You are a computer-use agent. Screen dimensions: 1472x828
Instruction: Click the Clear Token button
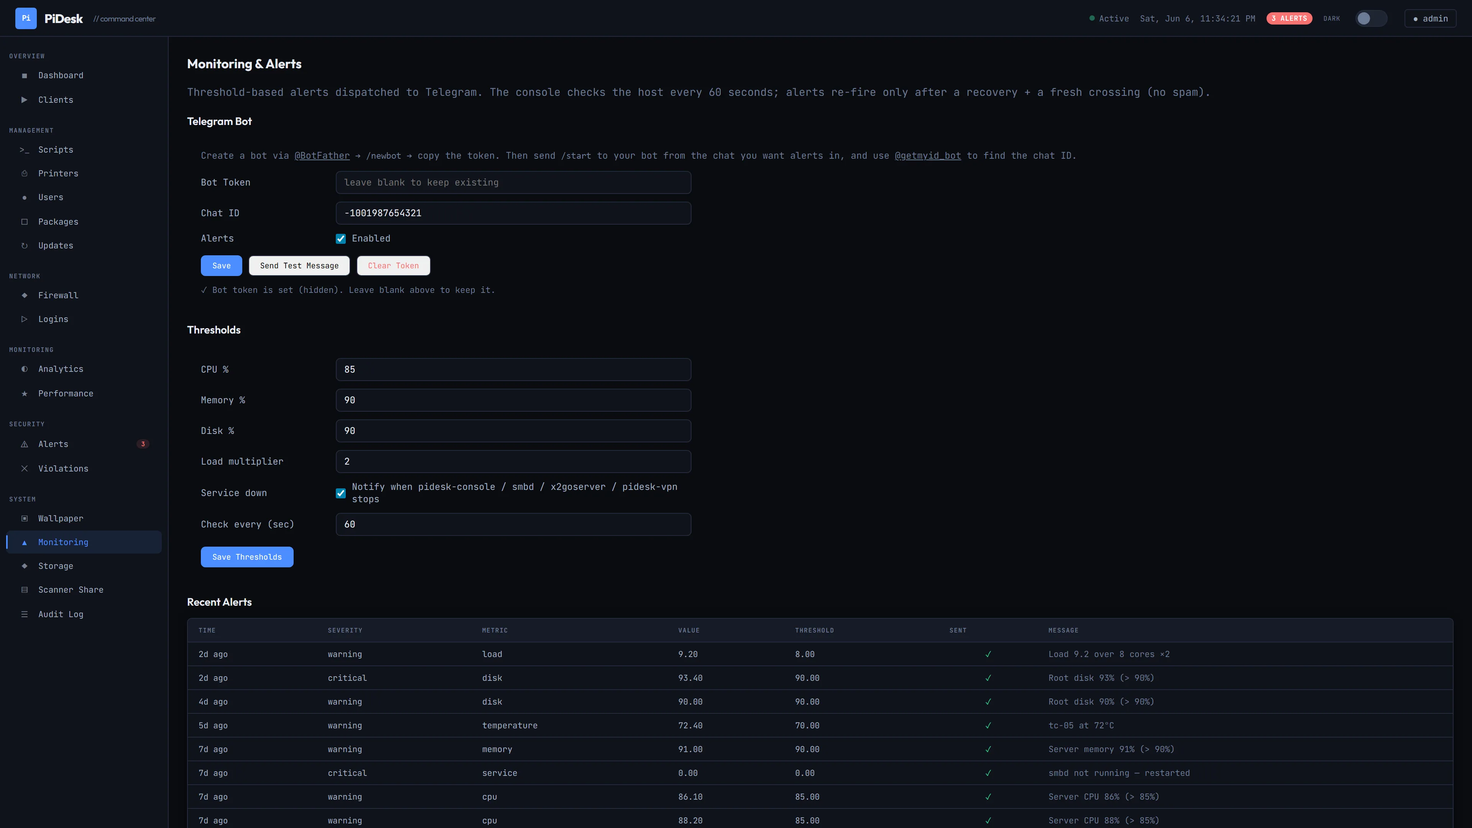coord(393,266)
